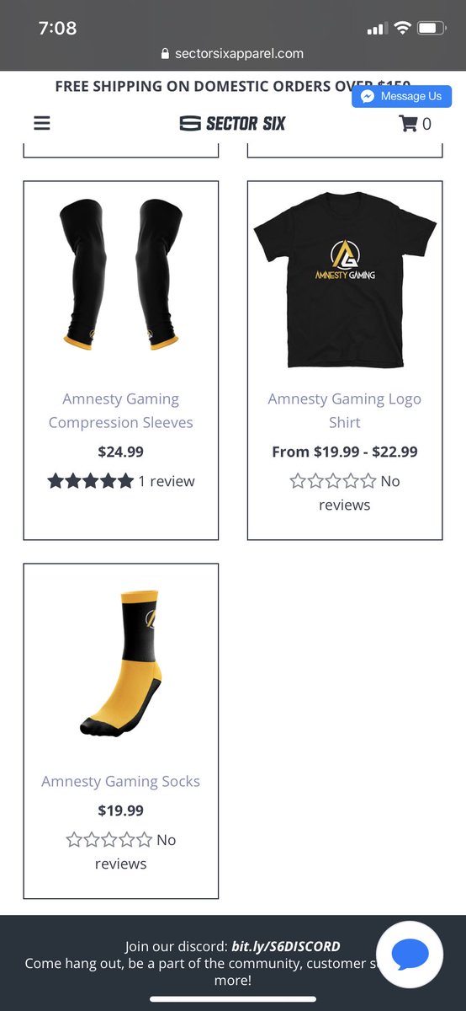Viewport: 466px width, 1011px height.
Task: Tap the sectorsixapparel.com address bar
Action: [233, 53]
